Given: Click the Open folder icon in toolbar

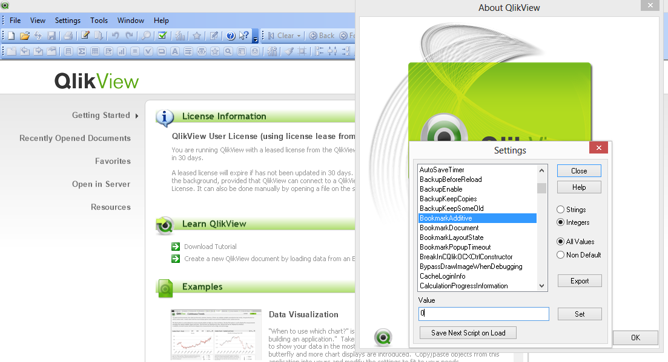Looking at the screenshot, I should (x=25, y=36).
